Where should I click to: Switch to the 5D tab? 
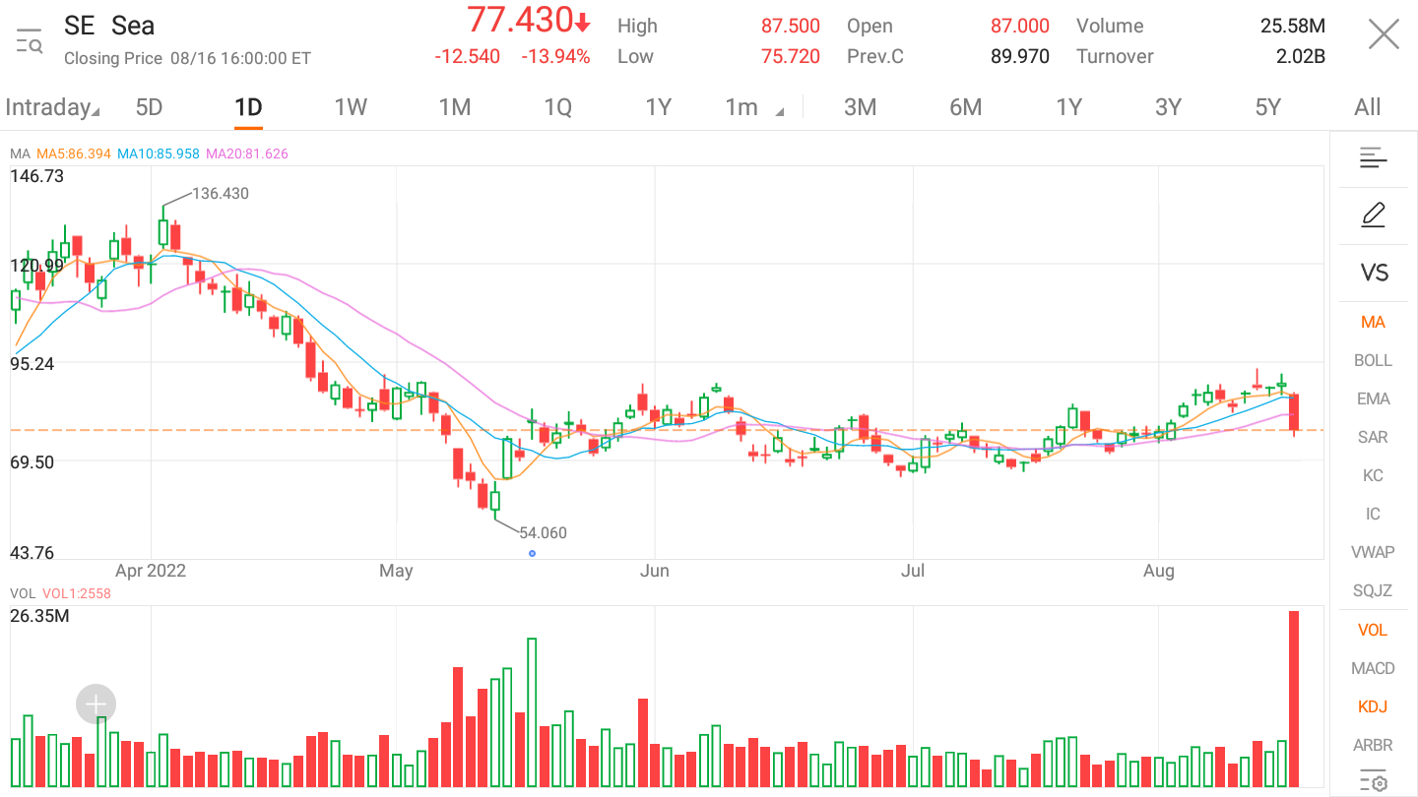(x=149, y=107)
